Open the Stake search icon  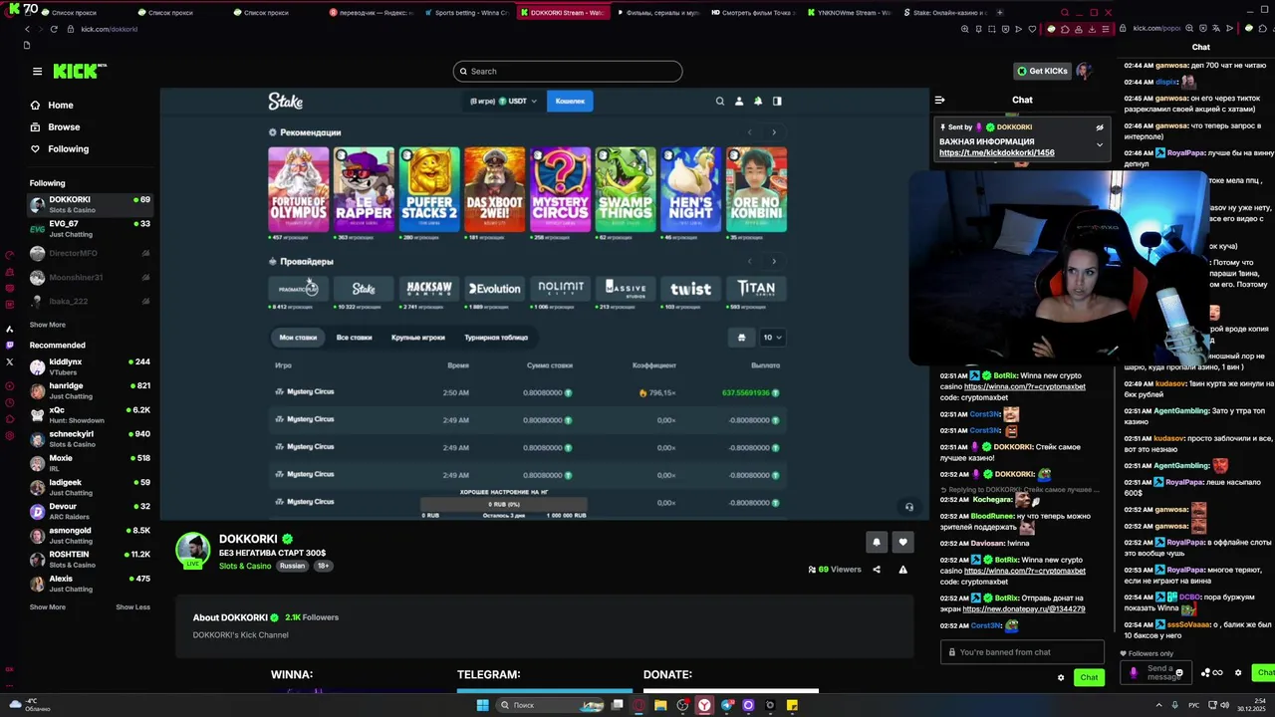[720, 101]
